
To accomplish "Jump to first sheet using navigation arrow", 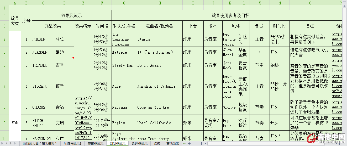I will point(3,143).
